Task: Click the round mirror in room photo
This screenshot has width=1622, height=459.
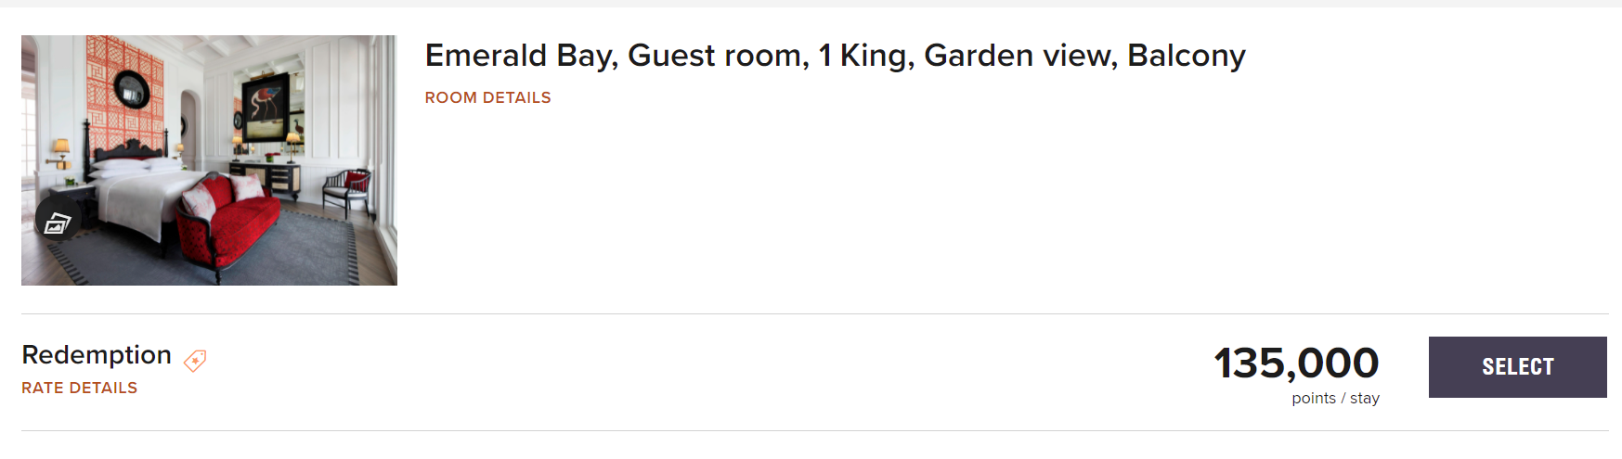Action: [131, 88]
